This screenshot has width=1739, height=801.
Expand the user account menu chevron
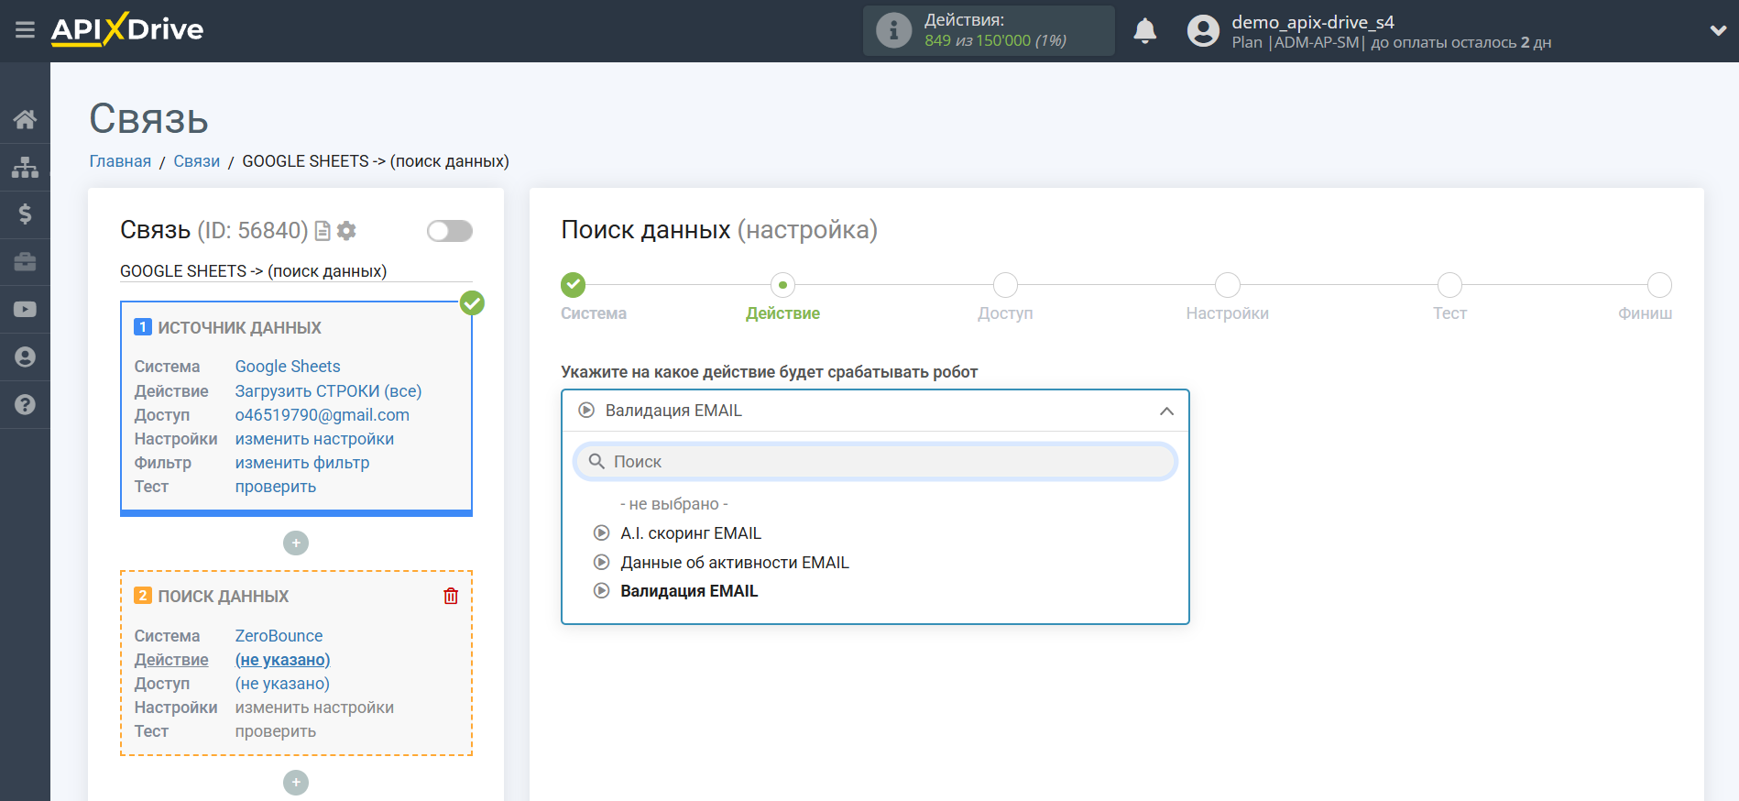pyautogui.click(x=1717, y=31)
